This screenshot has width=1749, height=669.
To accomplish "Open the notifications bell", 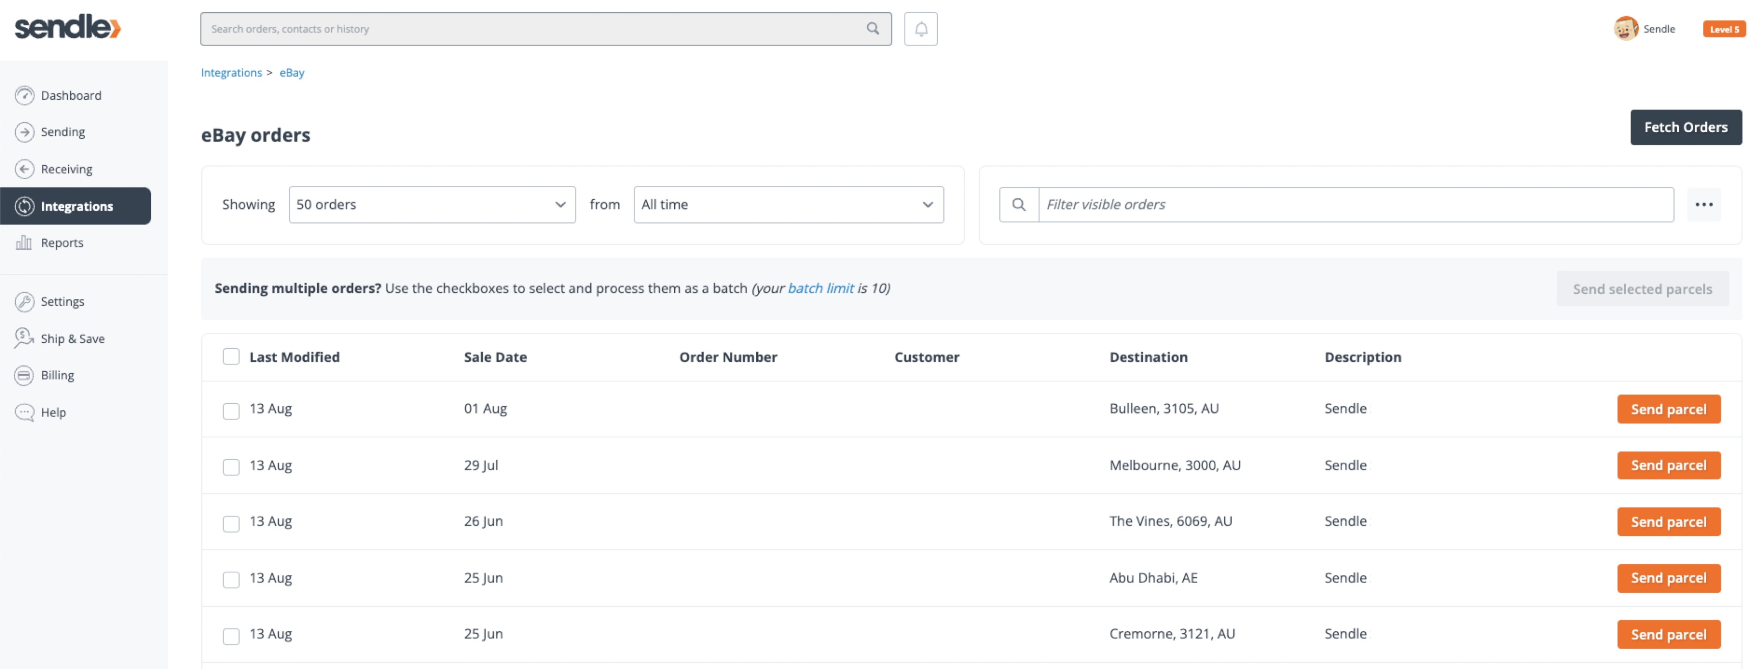I will tap(921, 29).
